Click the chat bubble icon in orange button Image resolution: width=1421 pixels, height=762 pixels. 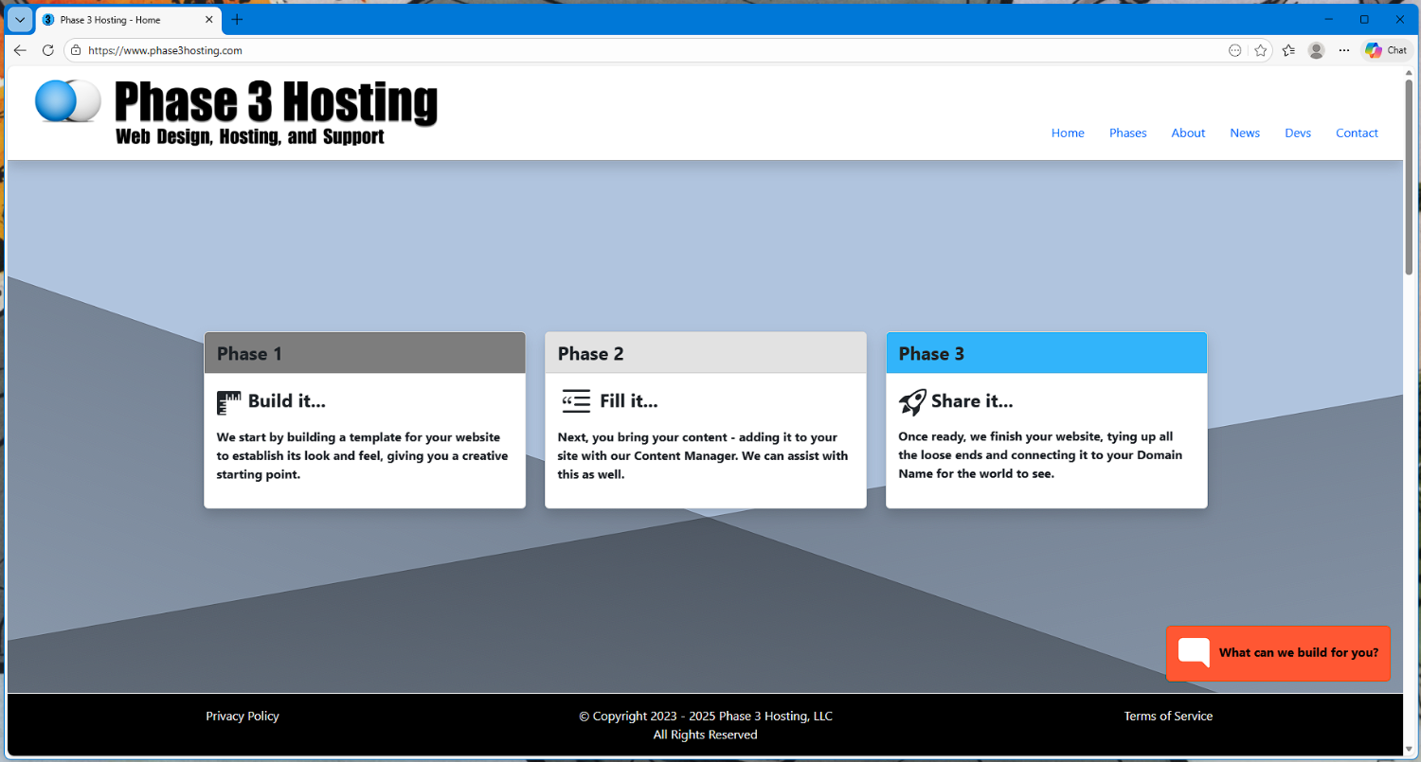pyautogui.click(x=1194, y=653)
